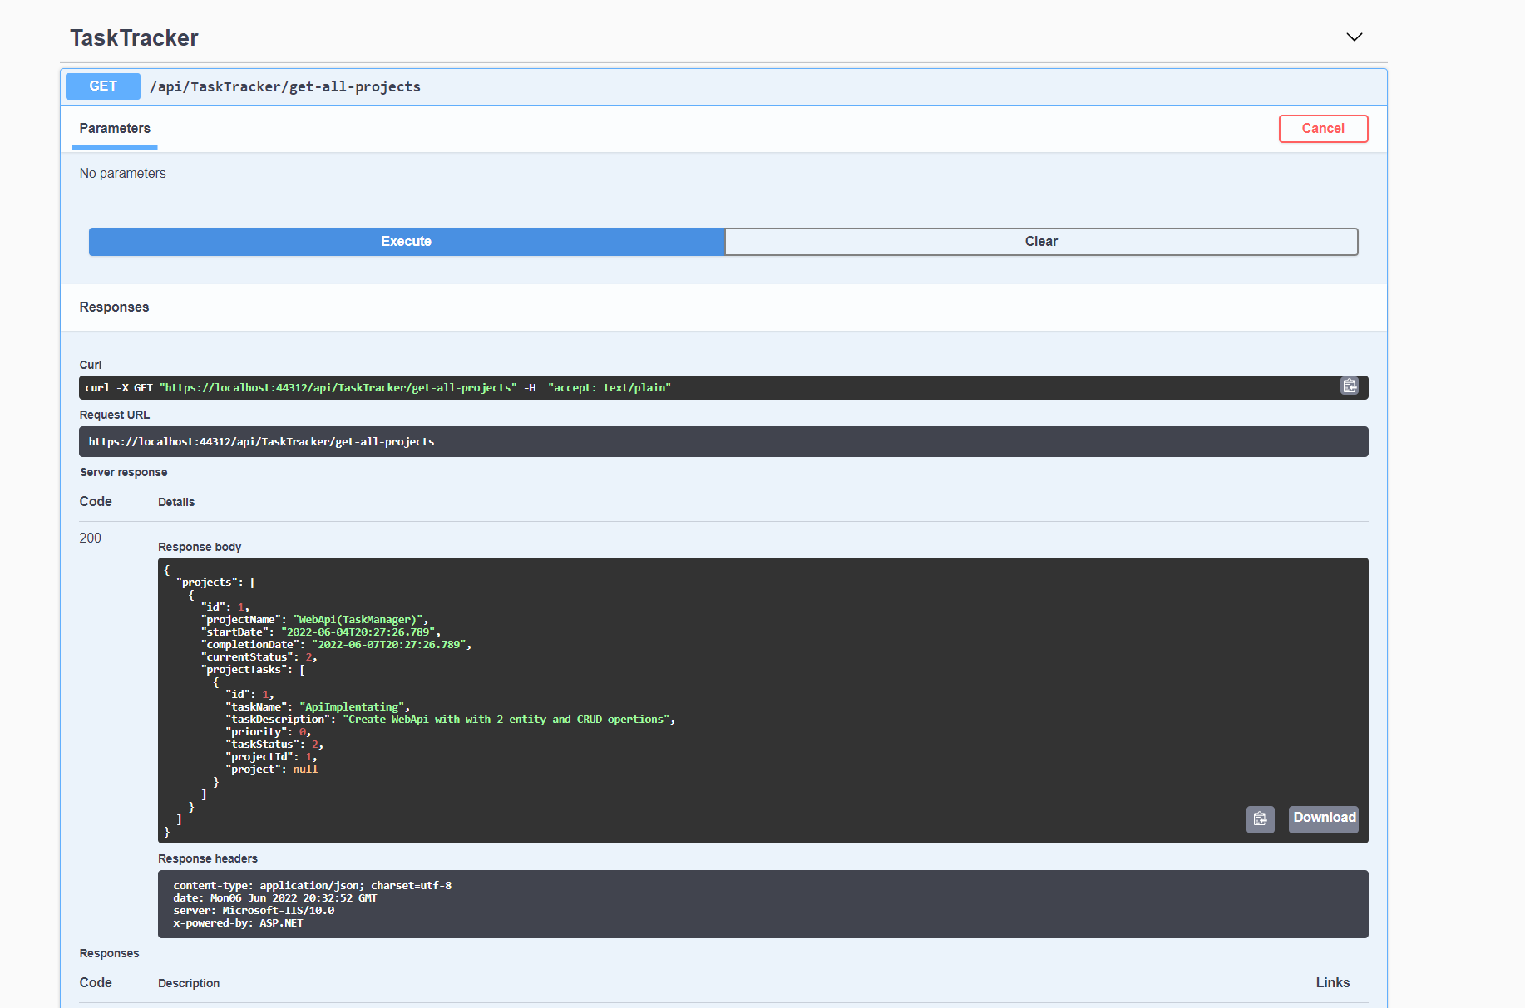The image size is (1525, 1008).
Task: Copy the response body to clipboard
Action: click(1260, 819)
